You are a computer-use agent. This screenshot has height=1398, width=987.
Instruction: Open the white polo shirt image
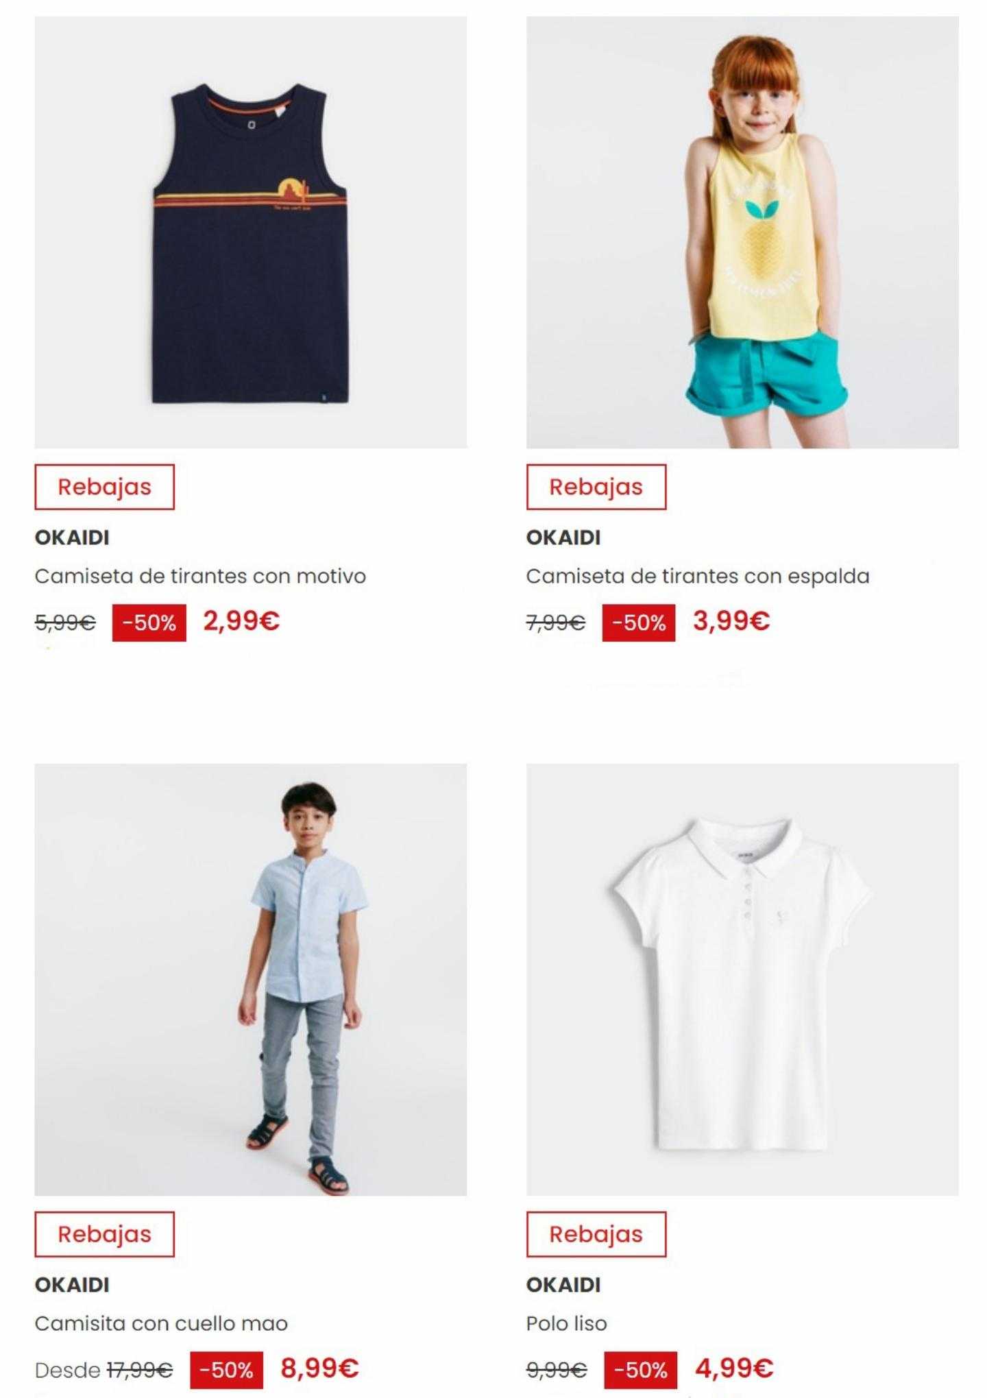pyautogui.click(x=742, y=980)
